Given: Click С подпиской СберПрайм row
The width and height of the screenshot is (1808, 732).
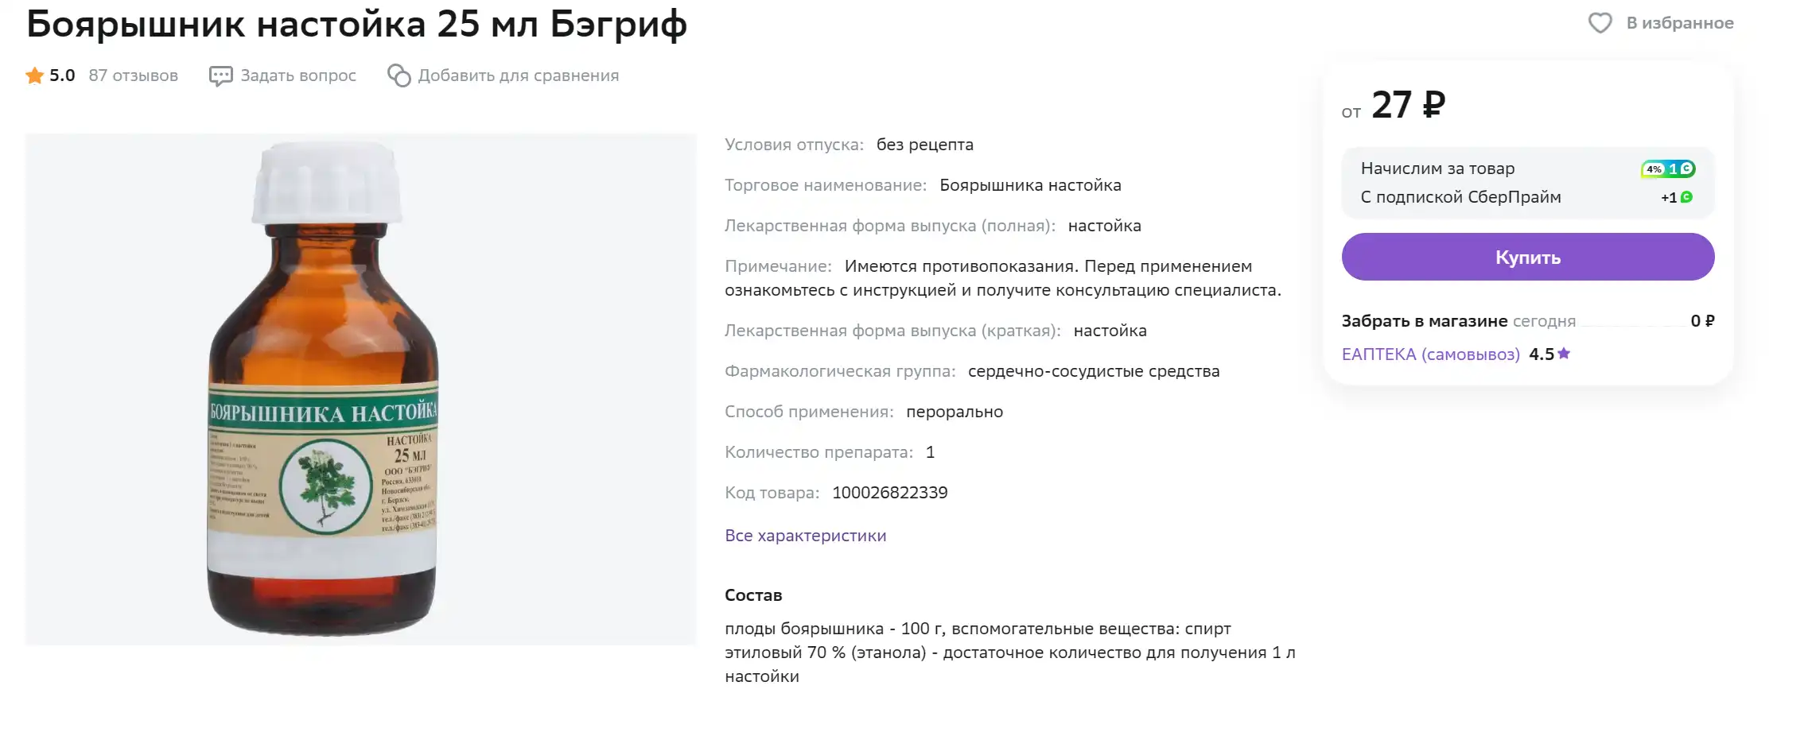Looking at the screenshot, I should 1527,197.
